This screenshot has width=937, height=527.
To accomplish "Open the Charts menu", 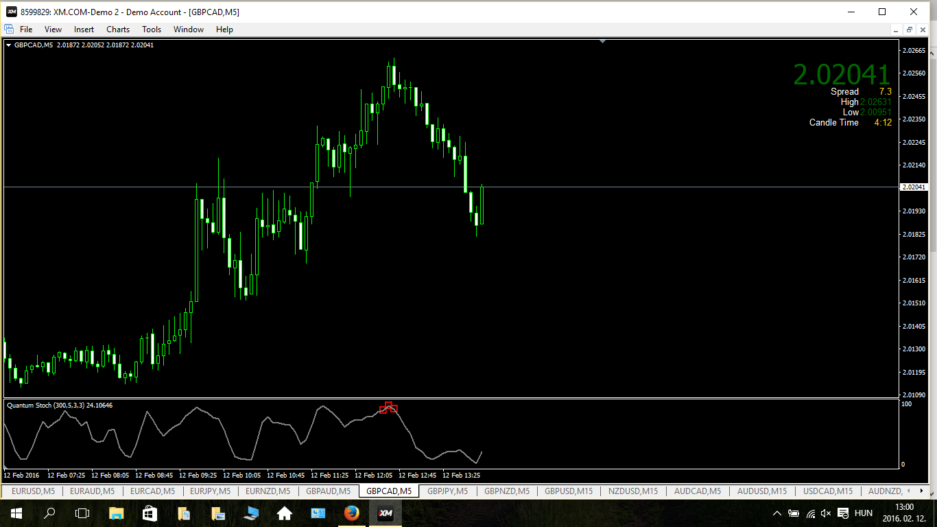I will (x=118, y=30).
